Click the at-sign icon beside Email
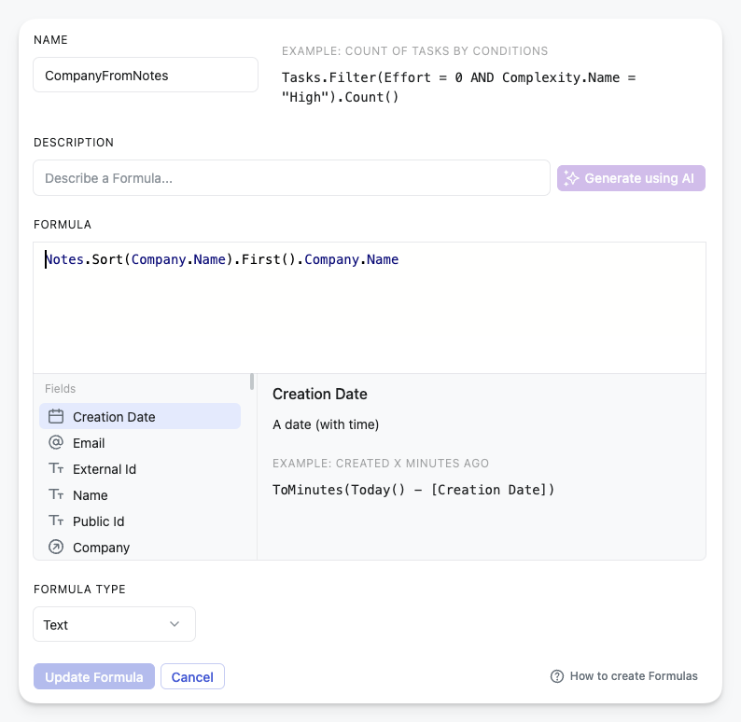Image resolution: width=741 pixels, height=722 pixels. tap(56, 442)
